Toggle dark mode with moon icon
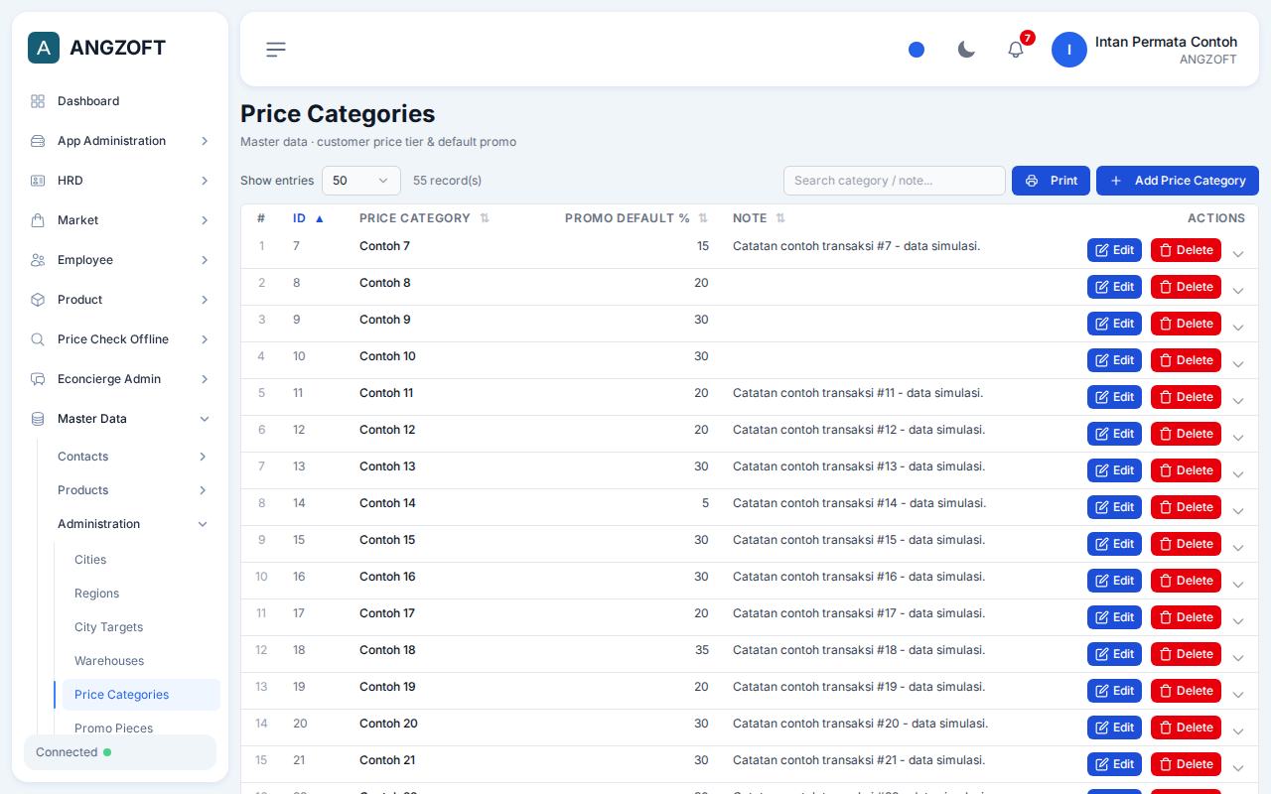This screenshot has width=1271, height=794. [966, 50]
